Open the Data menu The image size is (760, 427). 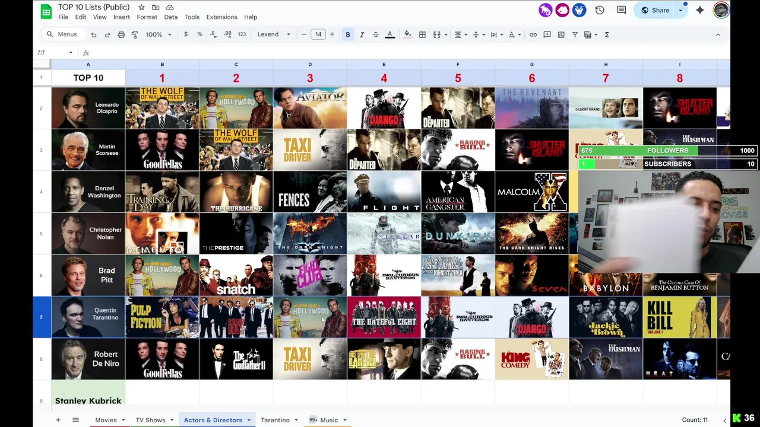pyautogui.click(x=171, y=17)
